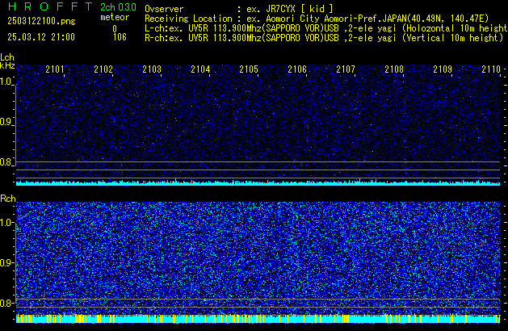Select the timestamp '25.03.12 21:00'

[41, 37]
